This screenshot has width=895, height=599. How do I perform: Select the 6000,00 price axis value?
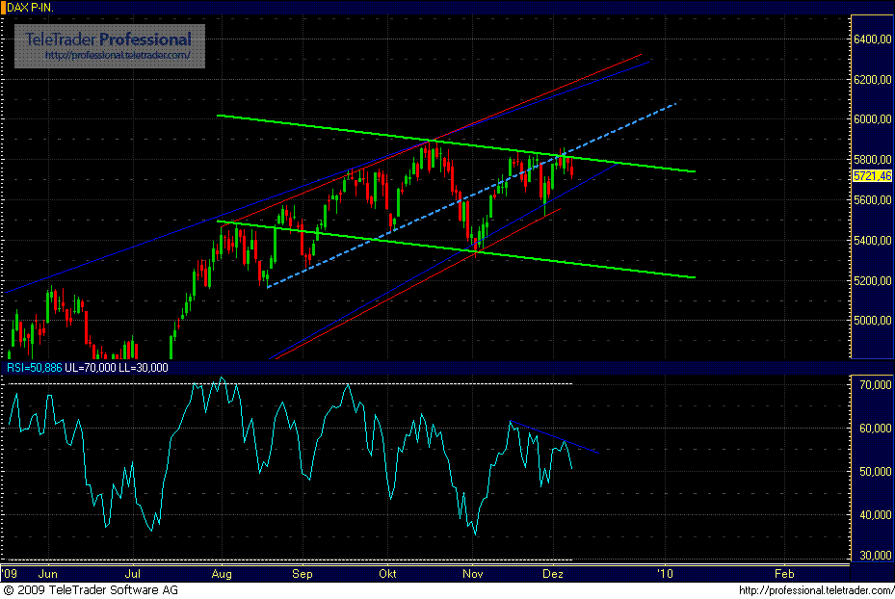(872, 119)
